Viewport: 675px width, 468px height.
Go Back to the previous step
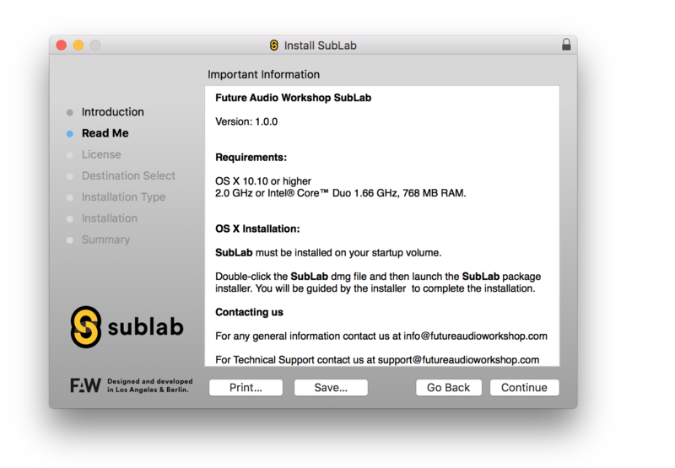click(448, 388)
